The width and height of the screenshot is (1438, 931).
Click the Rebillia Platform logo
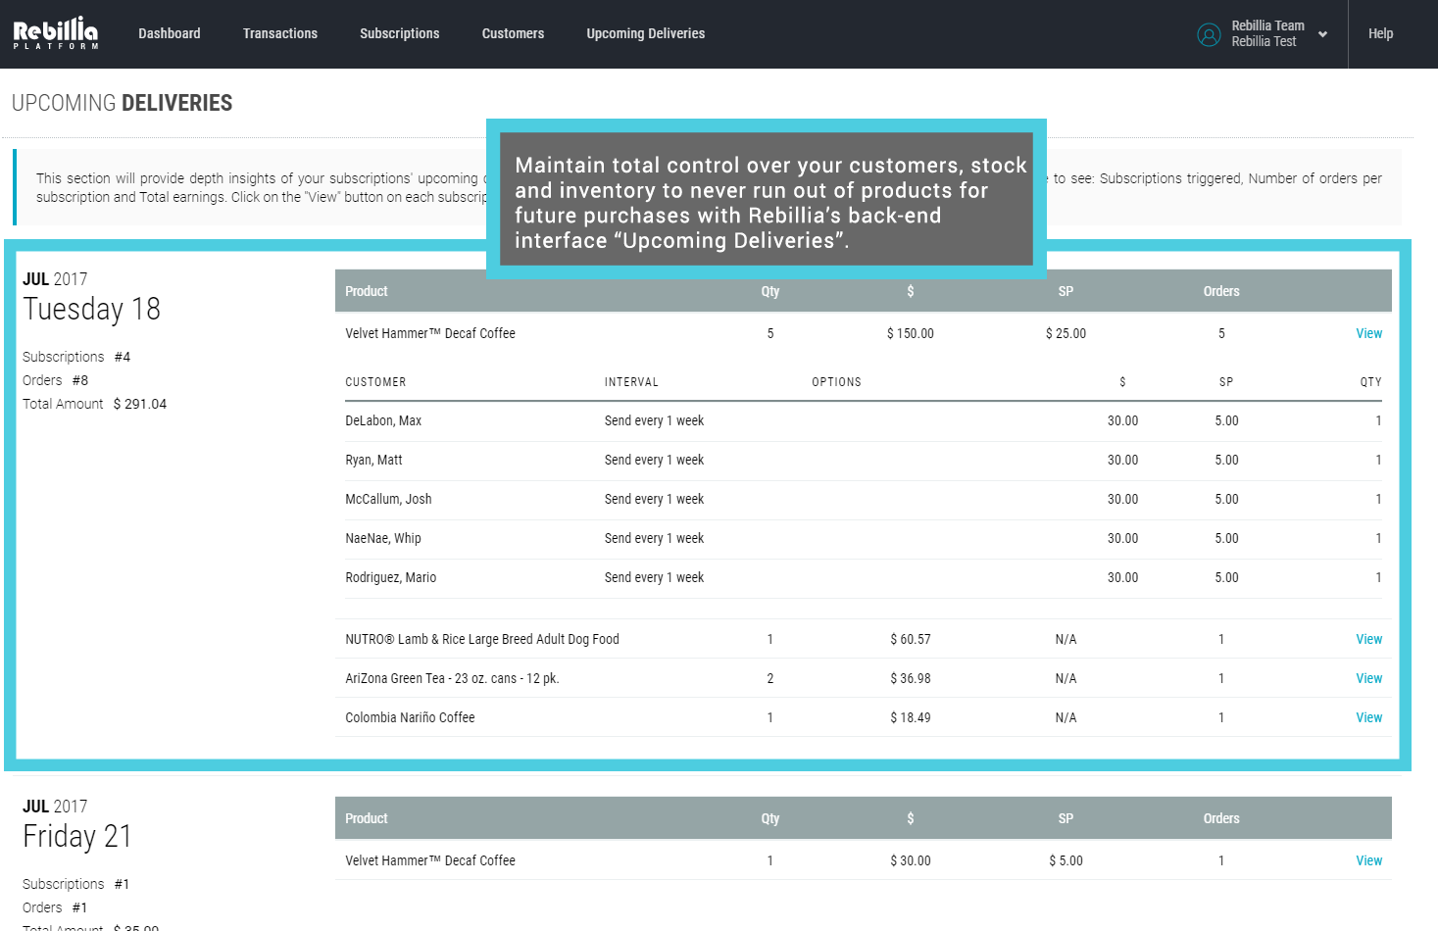click(56, 33)
